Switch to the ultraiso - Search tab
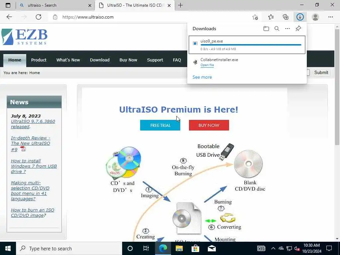Viewport: 340px width, 255px height. click(x=55, y=5)
